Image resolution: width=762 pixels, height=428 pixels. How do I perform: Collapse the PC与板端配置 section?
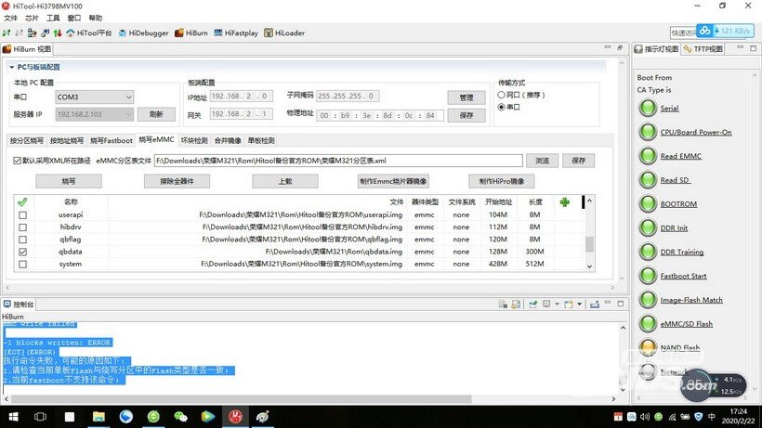(12, 67)
